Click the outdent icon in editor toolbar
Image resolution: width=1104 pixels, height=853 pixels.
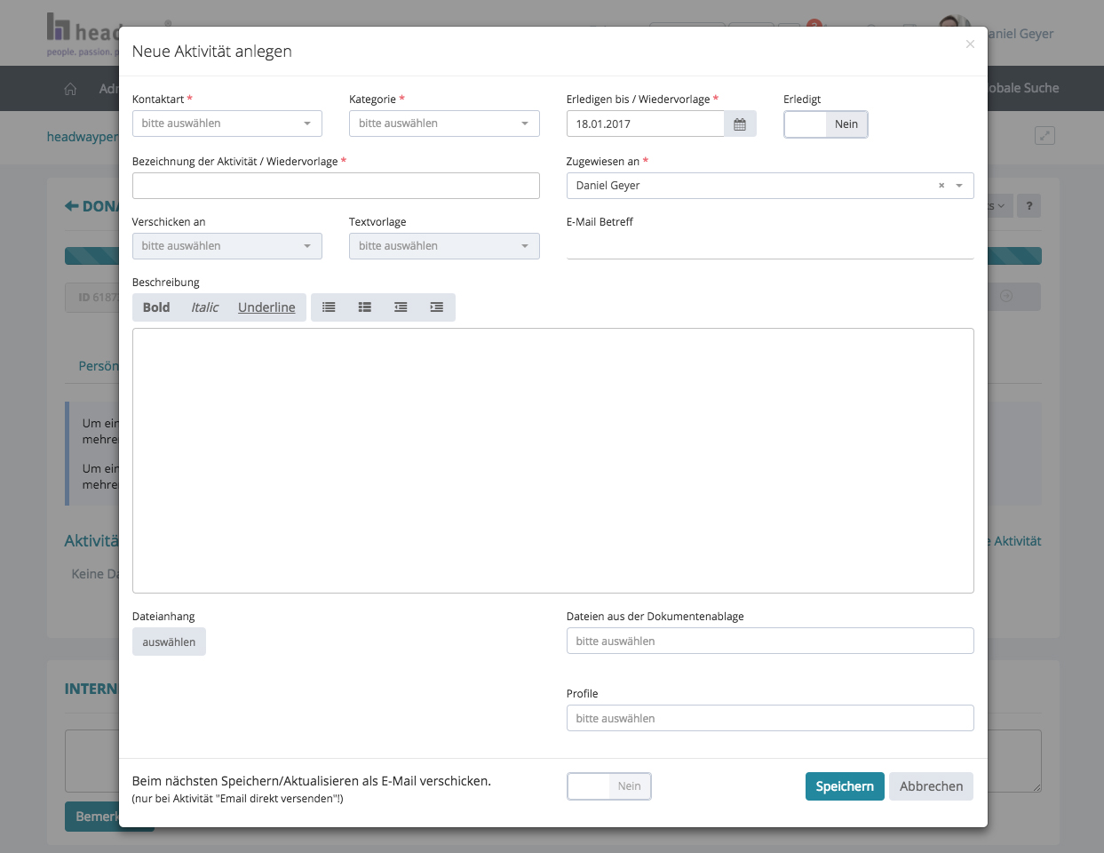coord(401,307)
